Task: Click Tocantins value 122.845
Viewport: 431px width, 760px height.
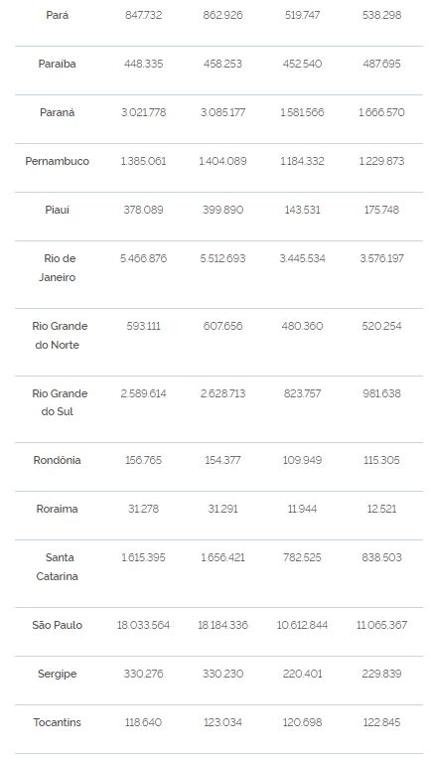Action: (x=381, y=722)
